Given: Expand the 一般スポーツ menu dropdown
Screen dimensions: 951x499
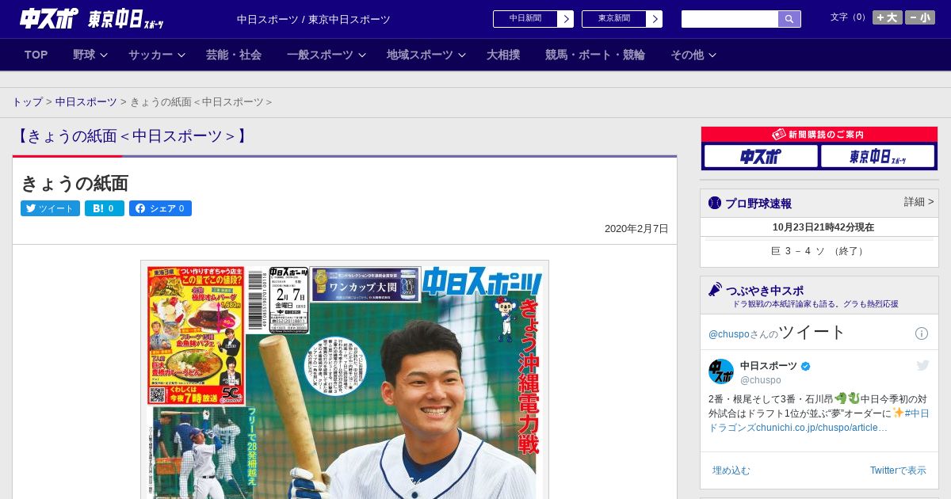Looking at the screenshot, I should [327, 55].
